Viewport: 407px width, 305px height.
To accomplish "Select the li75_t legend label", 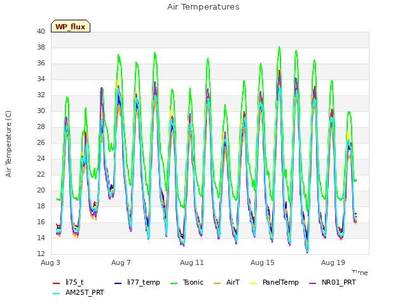I will pos(74,282).
